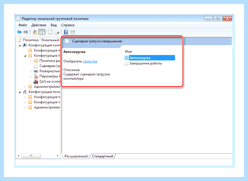Switch to the Расширенный tab
248x181 pixels.
[76, 156]
